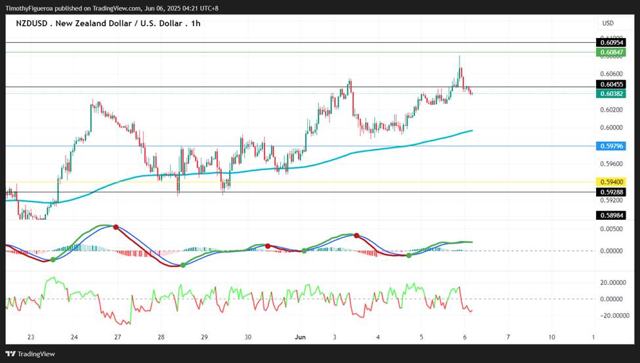The height and width of the screenshot is (363, 640).
Task: Click the 0.58984 price level label
Action: [610, 215]
